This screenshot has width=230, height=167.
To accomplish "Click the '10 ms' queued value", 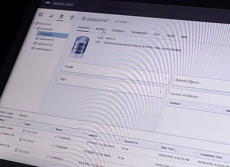I will tap(125, 149).
